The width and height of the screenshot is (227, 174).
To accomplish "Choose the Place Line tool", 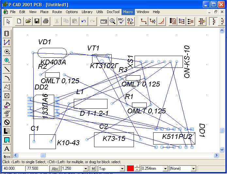I will [7, 69].
